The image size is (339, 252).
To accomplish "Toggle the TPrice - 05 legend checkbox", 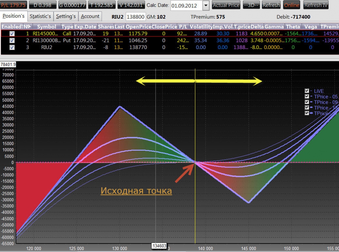I will tap(307, 96).
